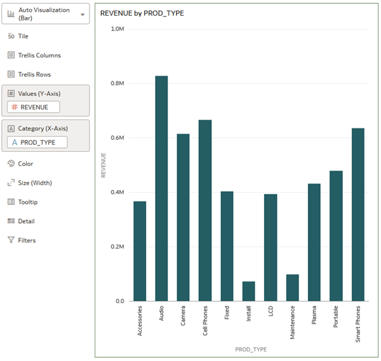Click the Cell Phones axis label
Viewport: 381px width, 361px height.
205,320
